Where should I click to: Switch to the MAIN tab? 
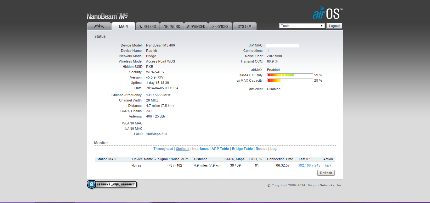(123, 26)
